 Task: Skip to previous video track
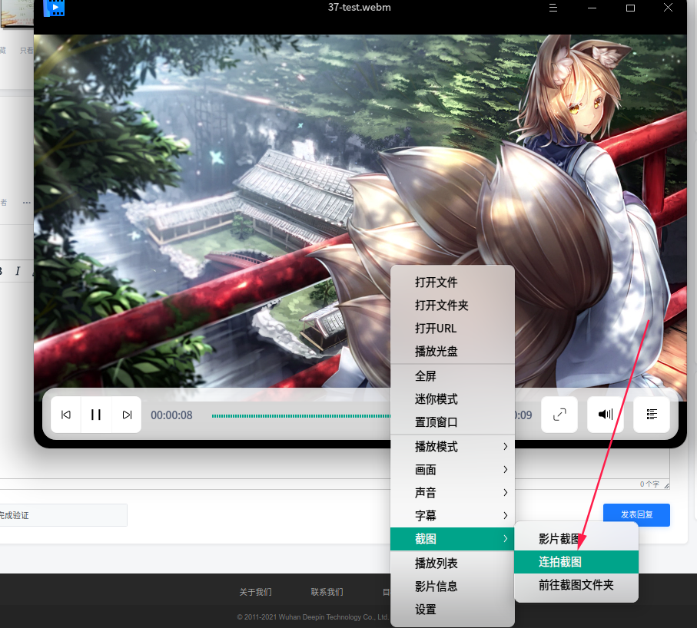tap(66, 415)
